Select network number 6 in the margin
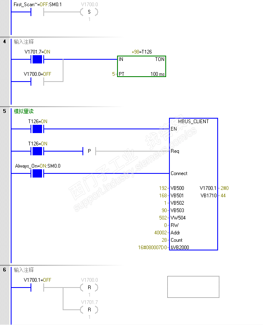The height and width of the screenshot is (325, 263). coord(5,270)
